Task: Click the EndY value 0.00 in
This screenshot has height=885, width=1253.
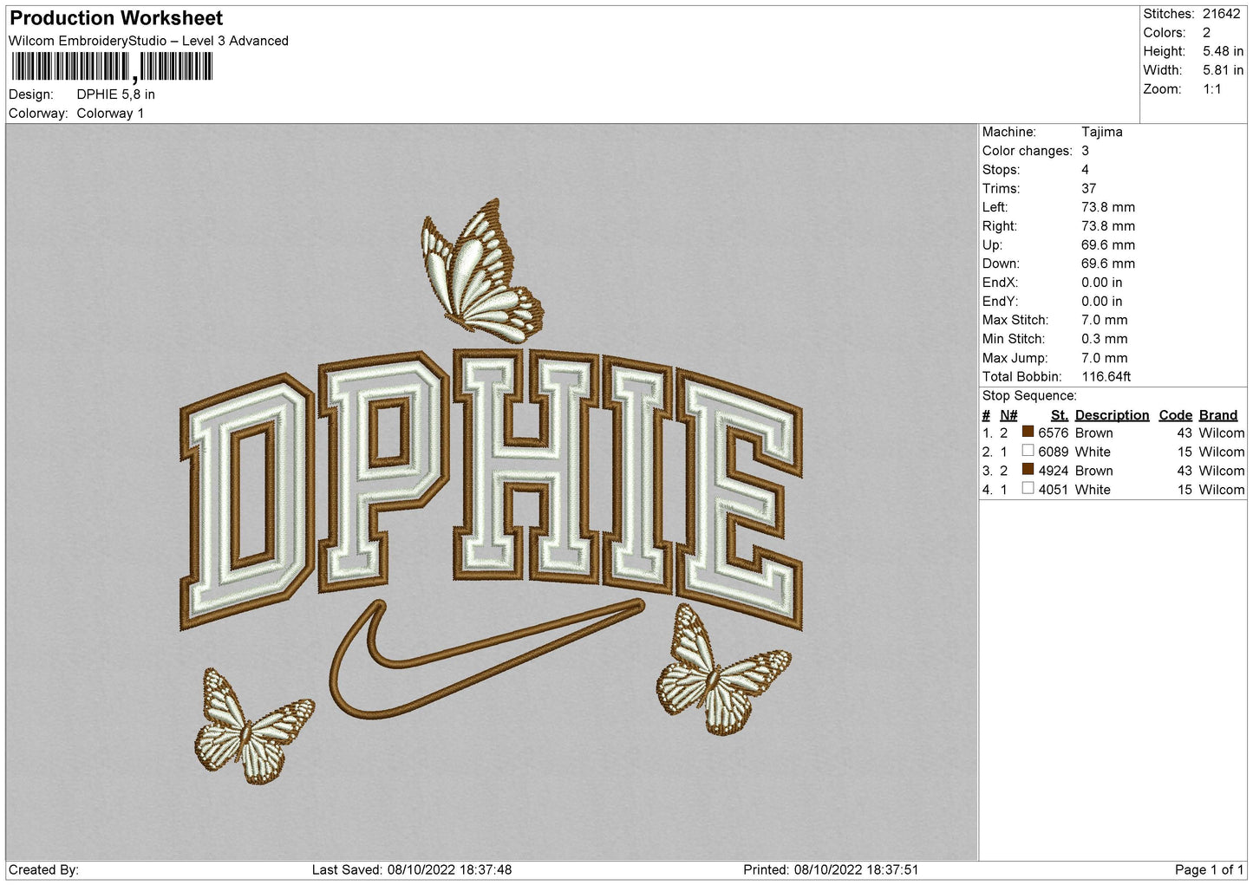Action: pos(1101,302)
